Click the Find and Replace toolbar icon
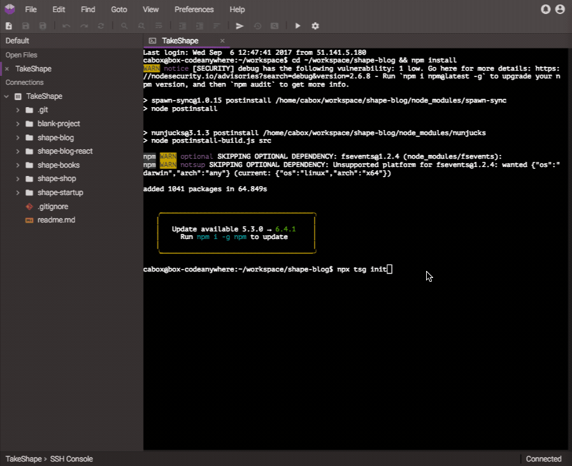 tap(141, 26)
